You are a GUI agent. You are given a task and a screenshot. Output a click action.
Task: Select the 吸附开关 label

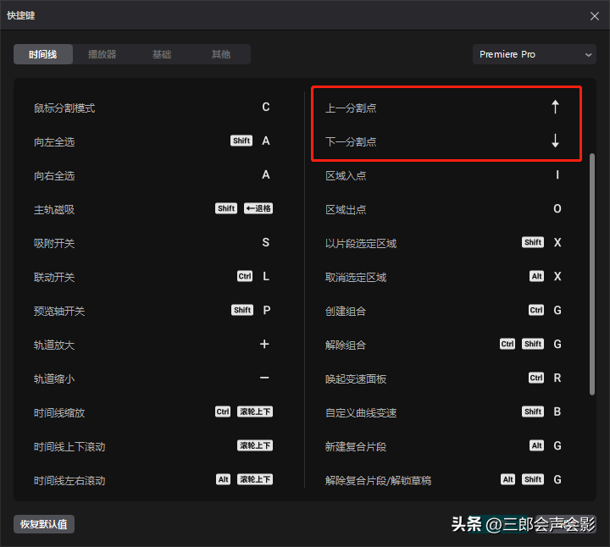[54, 243]
